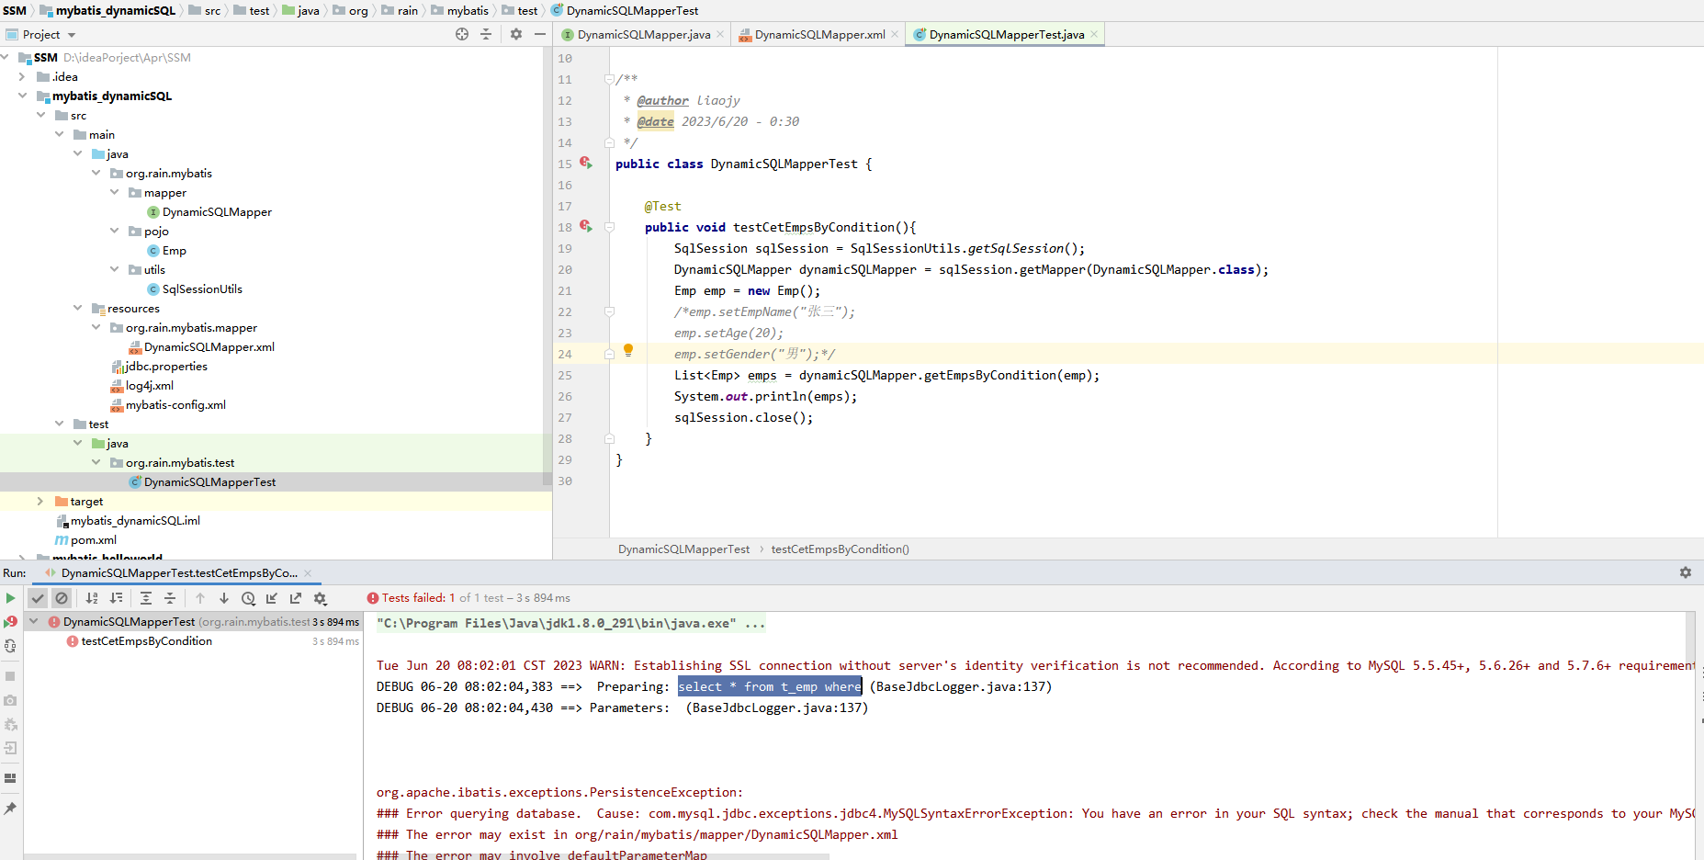1704x860 pixels.
Task: Toggle Show Passed tests checkmark button
Action: (38, 598)
